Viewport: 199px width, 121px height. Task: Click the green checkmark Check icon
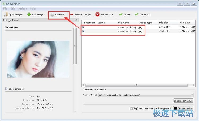tap(121, 14)
